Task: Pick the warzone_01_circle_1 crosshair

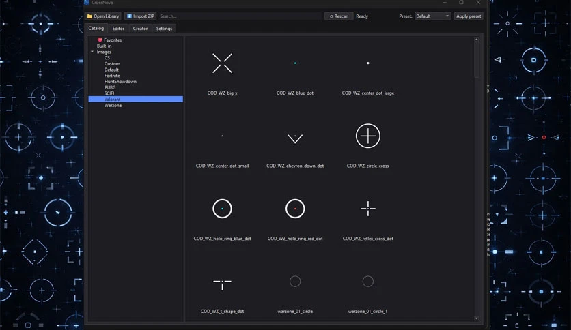Action: (x=367, y=282)
